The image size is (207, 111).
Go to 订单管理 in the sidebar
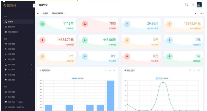pos(11,44)
